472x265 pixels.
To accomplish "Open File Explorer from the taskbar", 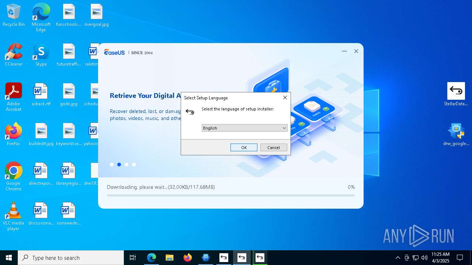I will point(170,258).
